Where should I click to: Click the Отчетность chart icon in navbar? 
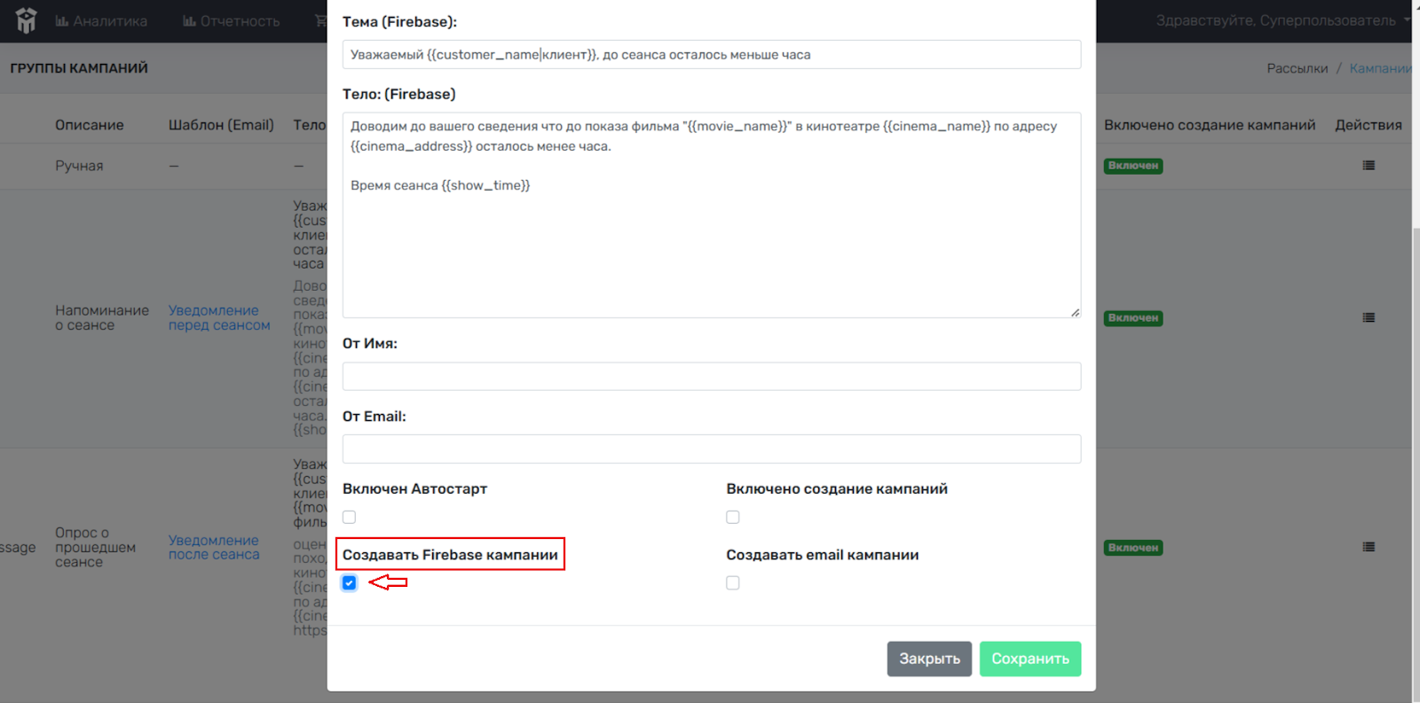[x=189, y=20]
